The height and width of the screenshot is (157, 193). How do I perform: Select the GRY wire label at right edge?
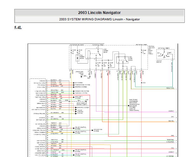point(172,117)
